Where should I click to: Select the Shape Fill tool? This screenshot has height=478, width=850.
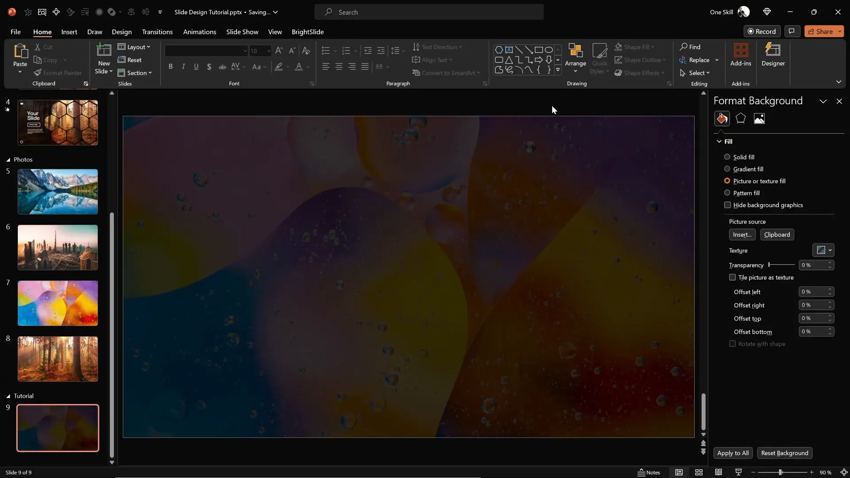(635, 47)
